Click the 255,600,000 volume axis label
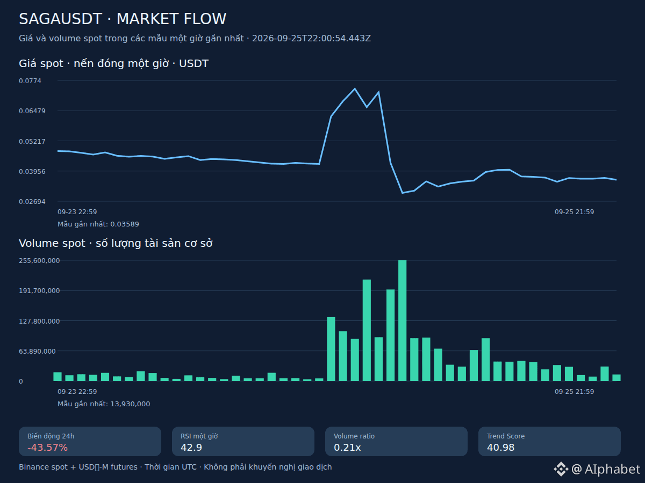Image resolution: width=645 pixels, height=483 pixels. point(39,260)
